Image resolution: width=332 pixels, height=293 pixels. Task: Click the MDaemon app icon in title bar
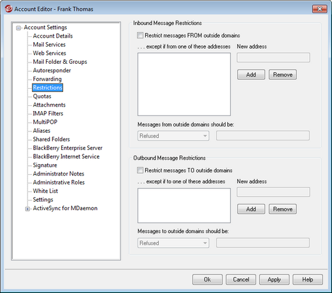click(x=9, y=9)
